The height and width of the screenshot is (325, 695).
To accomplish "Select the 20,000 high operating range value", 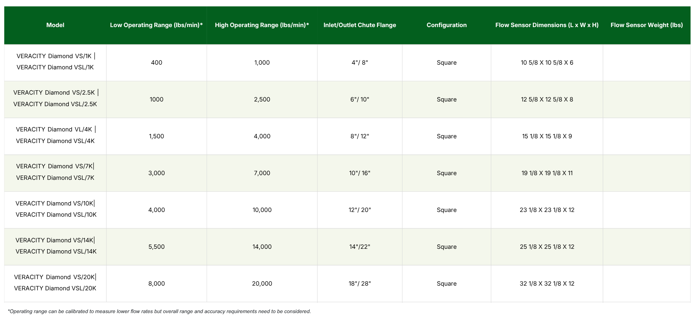I will (x=262, y=283).
